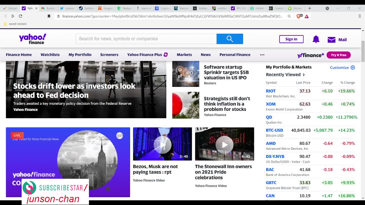
Task: Click the page vertical scrollbar
Action: click(x=363, y=51)
